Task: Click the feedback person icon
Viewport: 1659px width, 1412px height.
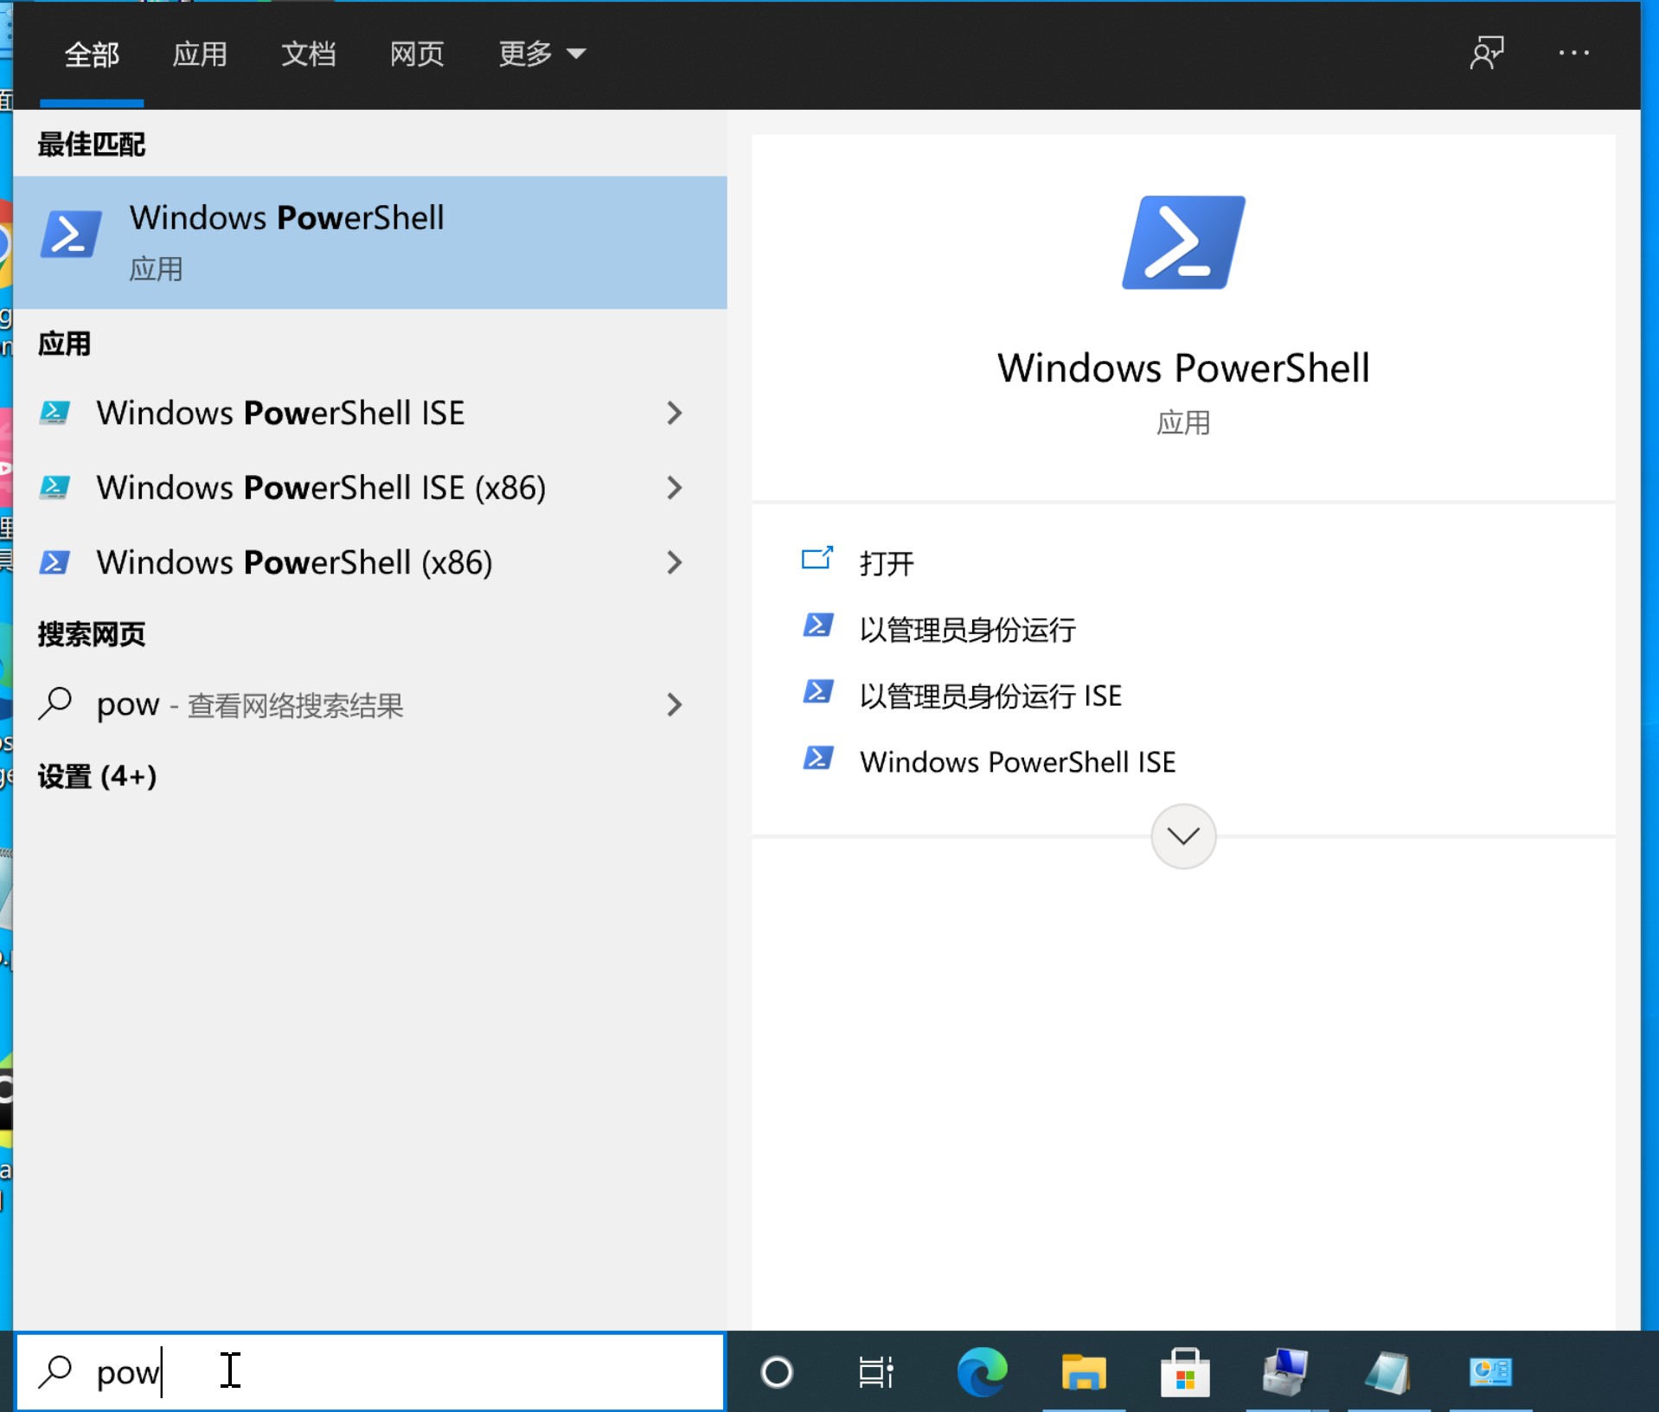Action: pyautogui.click(x=1487, y=53)
